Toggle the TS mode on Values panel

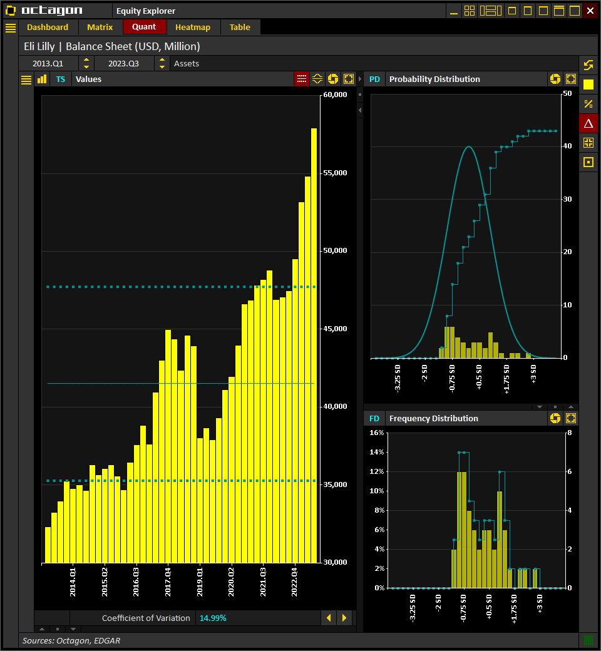(60, 79)
